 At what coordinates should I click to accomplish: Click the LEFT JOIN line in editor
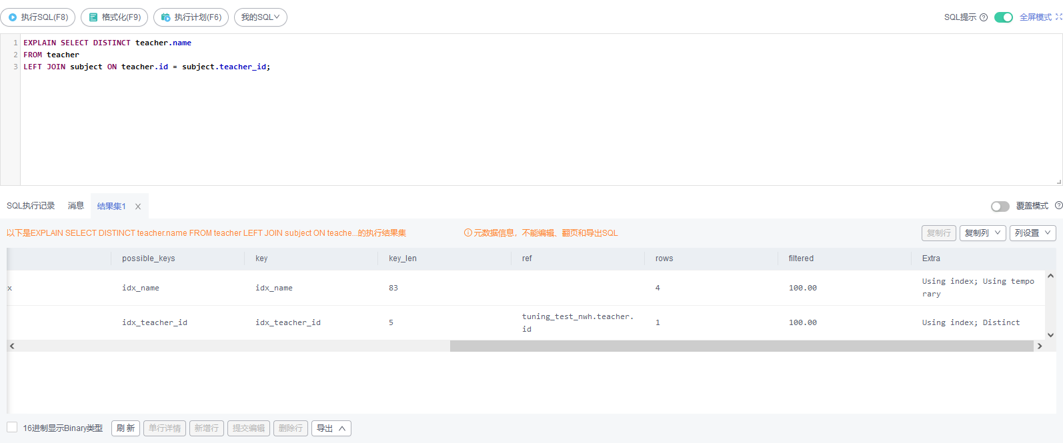tap(147, 67)
